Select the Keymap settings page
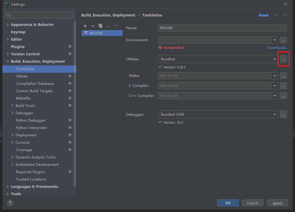Image resolution: width=295 pixels, height=212 pixels. (18, 32)
